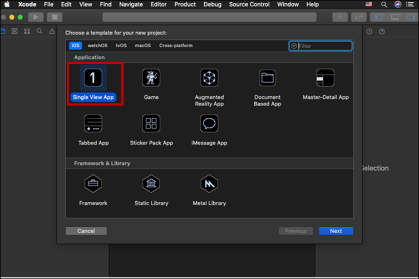Pick the Augmented Reality App template
The image size is (419, 279).
tap(209, 87)
